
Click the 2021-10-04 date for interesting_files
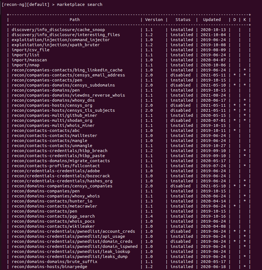(213, 35)
